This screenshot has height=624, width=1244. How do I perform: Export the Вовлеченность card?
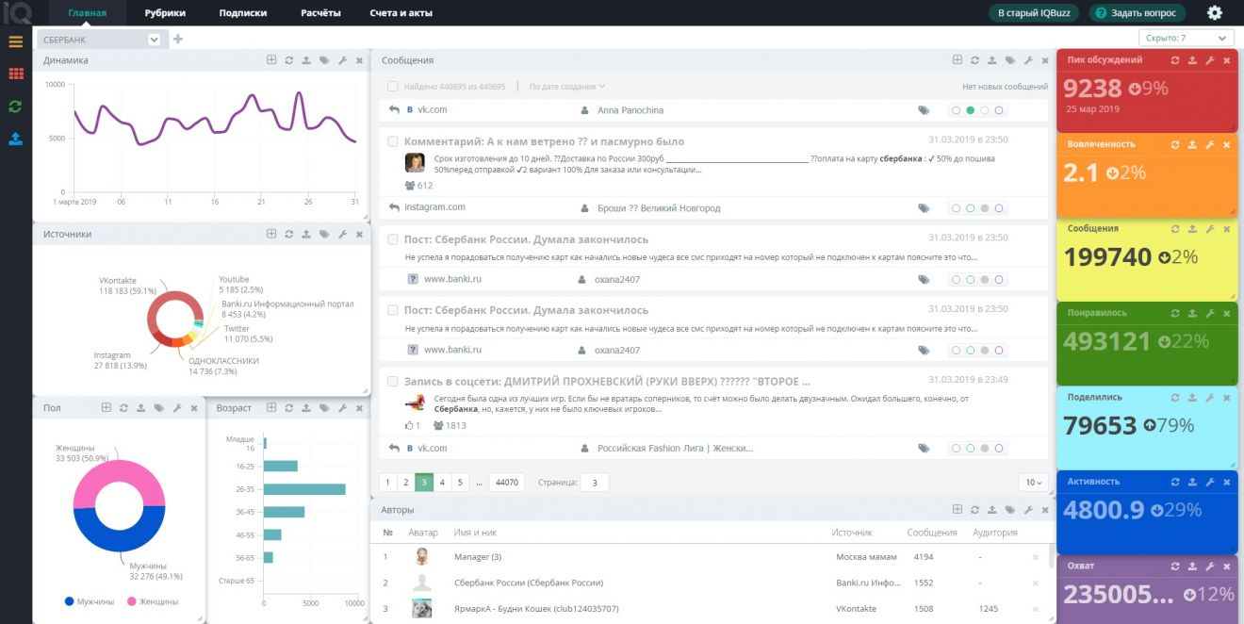pyautogui.click(x=1192, y=145)
